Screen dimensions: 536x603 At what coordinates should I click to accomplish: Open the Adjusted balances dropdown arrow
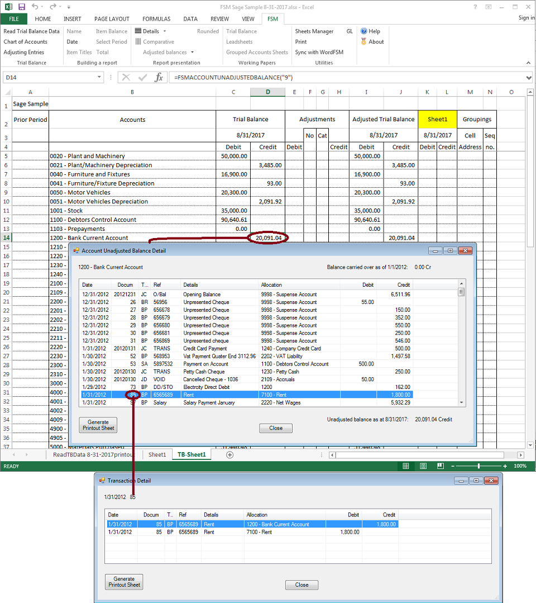pos(192,53)
